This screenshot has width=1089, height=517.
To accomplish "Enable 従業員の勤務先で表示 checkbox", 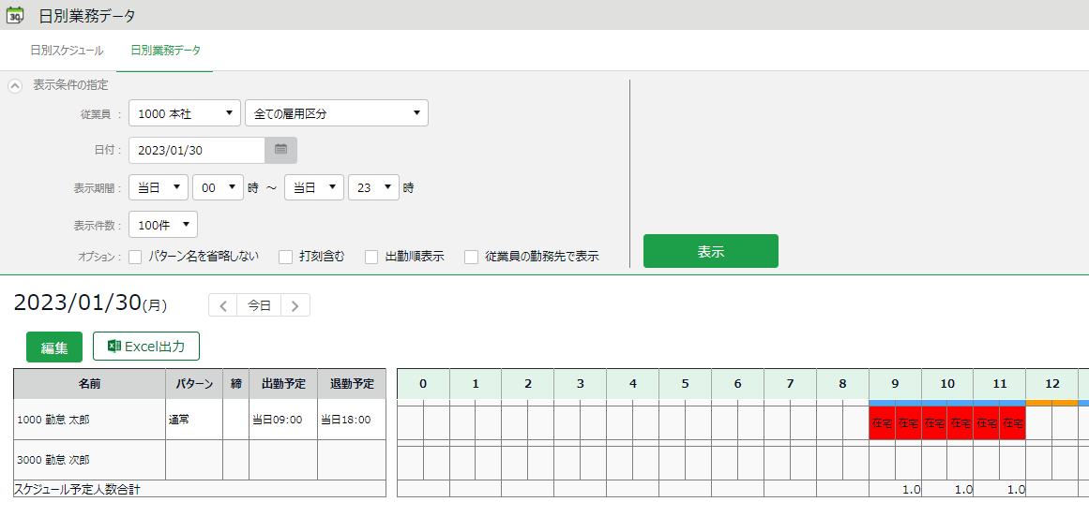I will coord(472,257).
